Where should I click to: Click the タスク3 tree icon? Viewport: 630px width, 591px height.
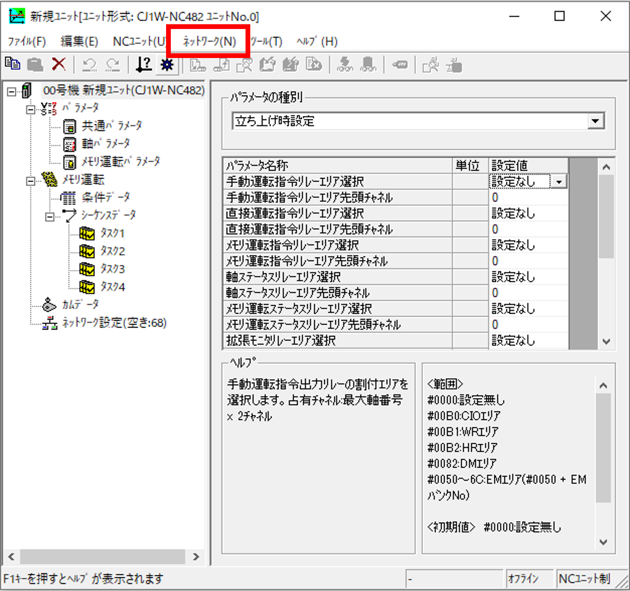87,269
